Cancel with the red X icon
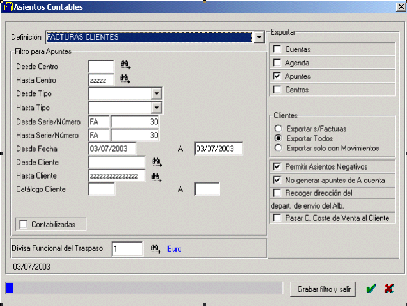This screenshot has height=306, width=407. (x=389, y=289)
